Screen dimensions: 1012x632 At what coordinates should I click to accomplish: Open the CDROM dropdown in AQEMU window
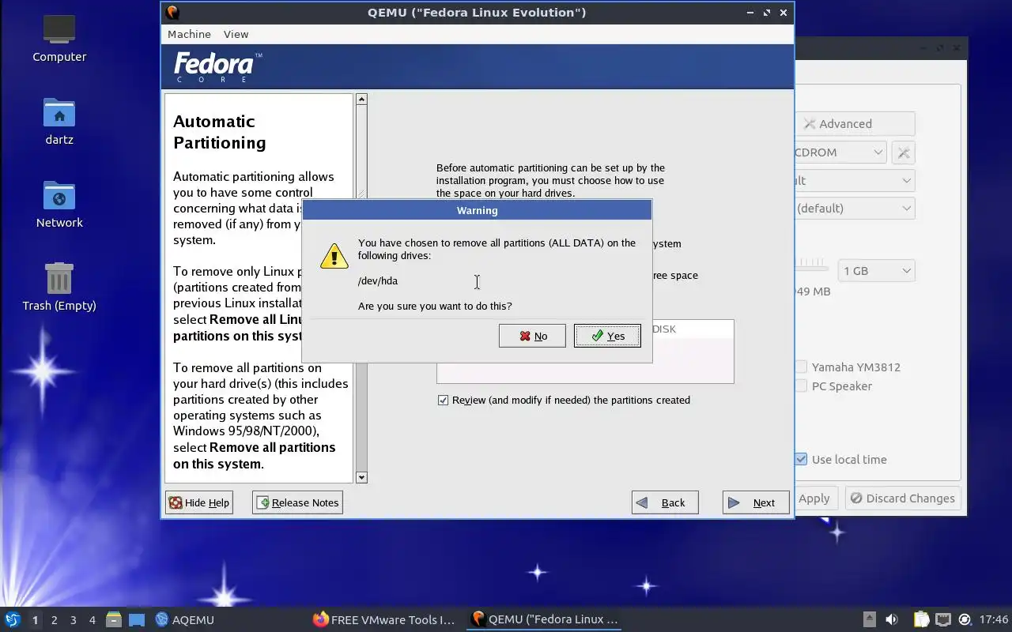tap(840, 152)
